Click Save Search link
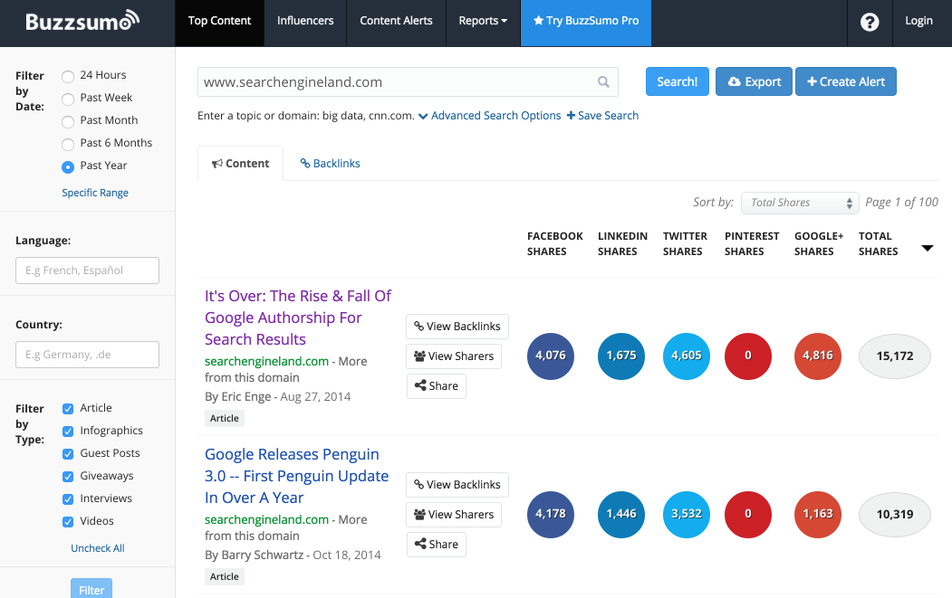Viewport: 952px width, 598px height. (602, 115)
